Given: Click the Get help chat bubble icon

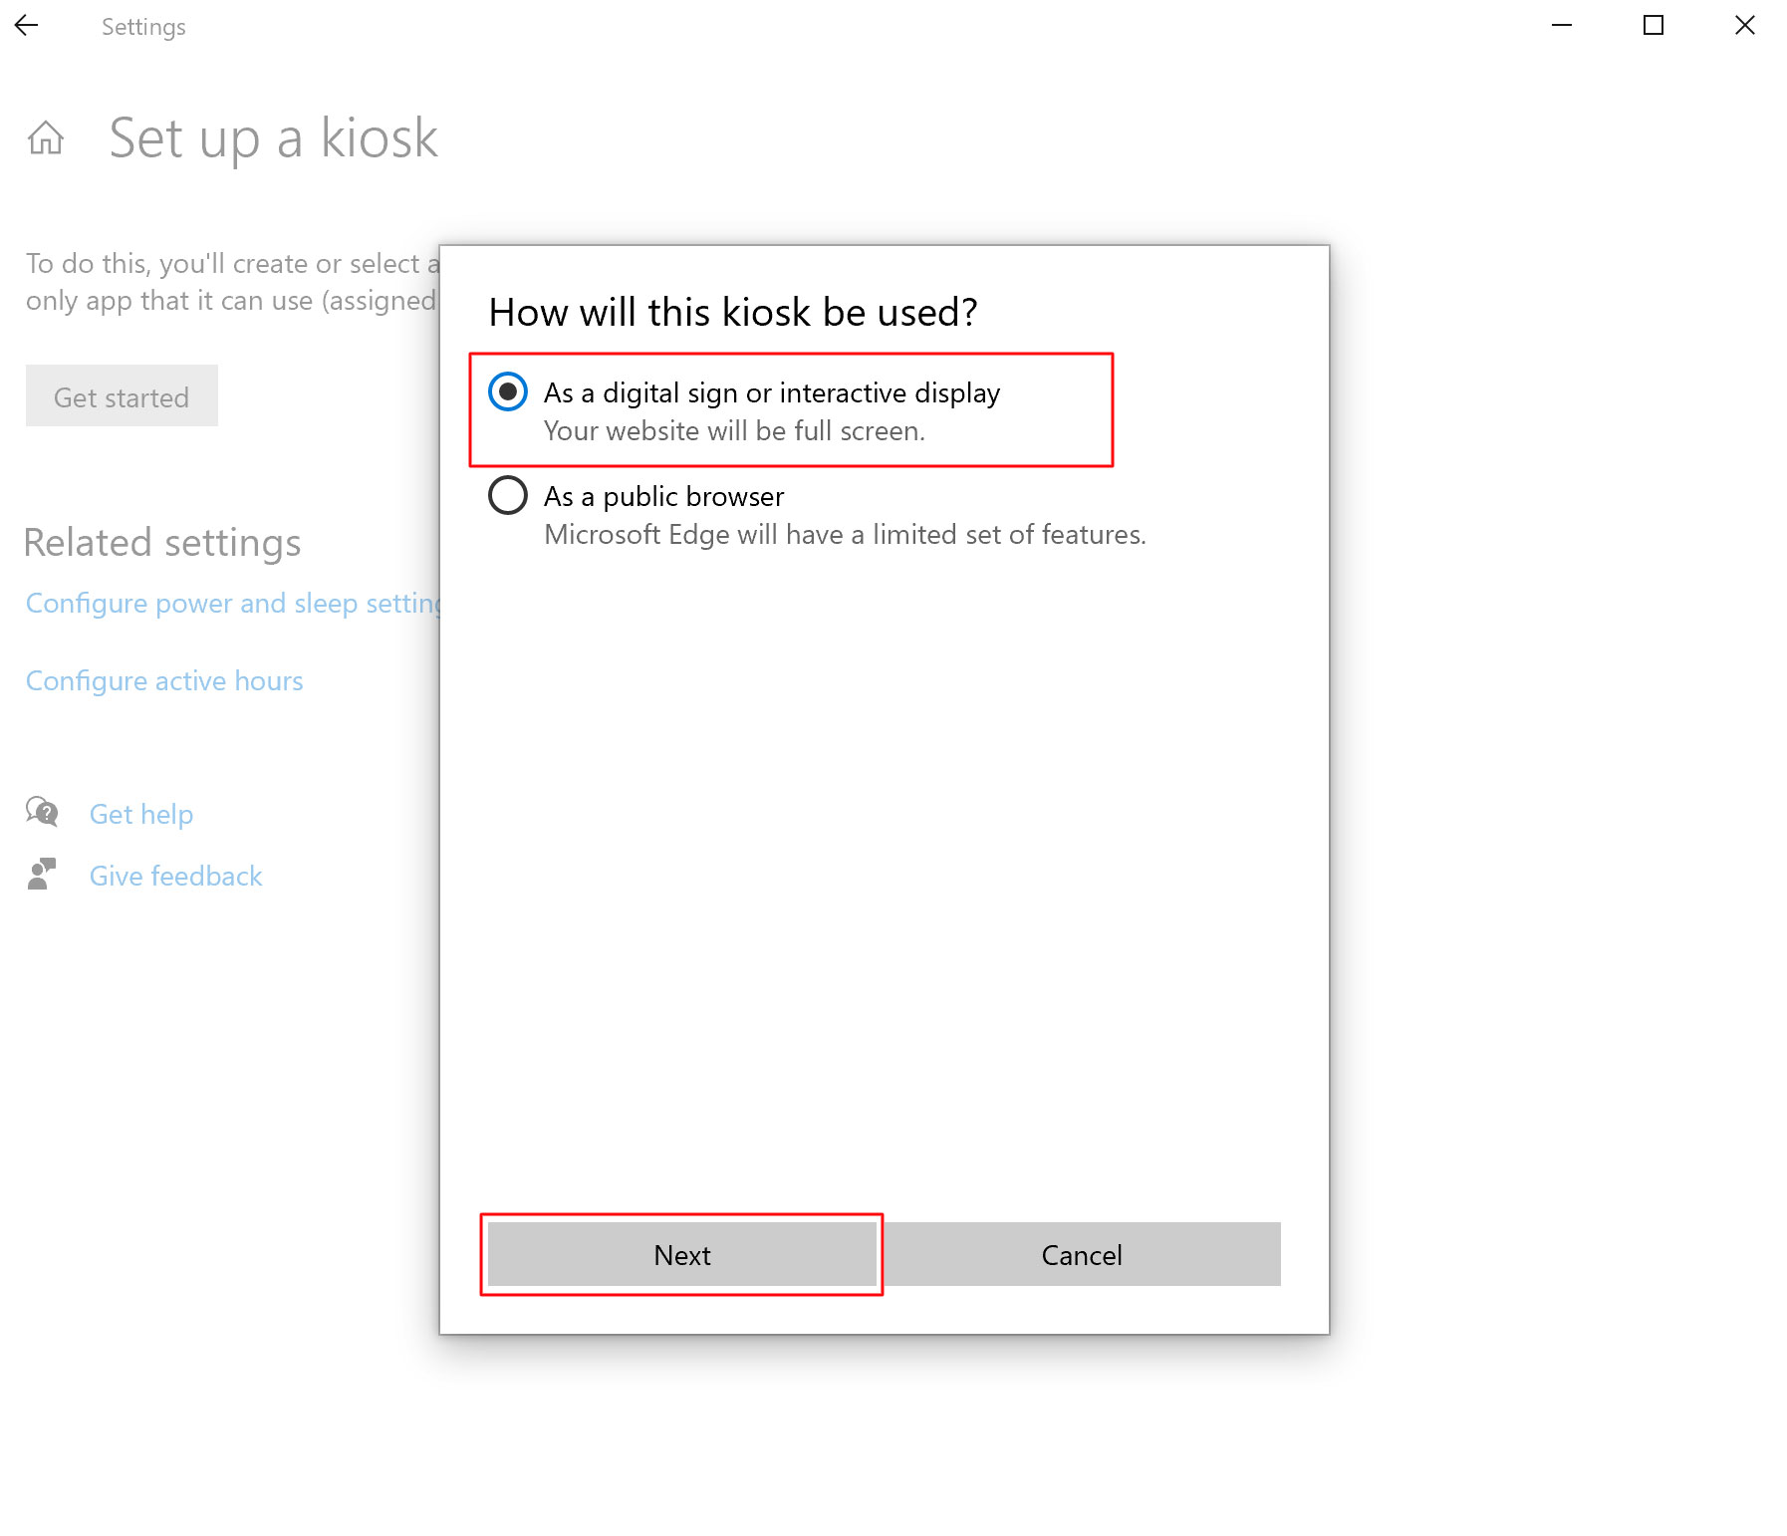Looking at the screenshot, I should (42, 813).
